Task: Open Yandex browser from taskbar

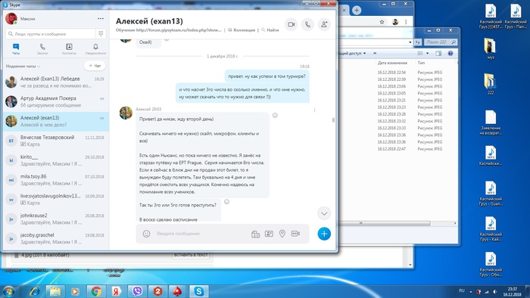Action: pyautogui.click(x=117, y=291)
